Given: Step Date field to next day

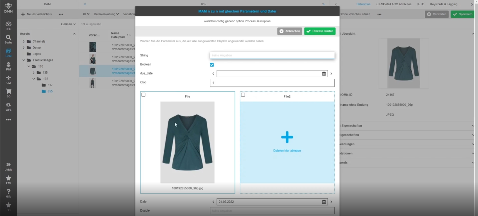Looking at the screenshot, I should (x=331, y=202).
